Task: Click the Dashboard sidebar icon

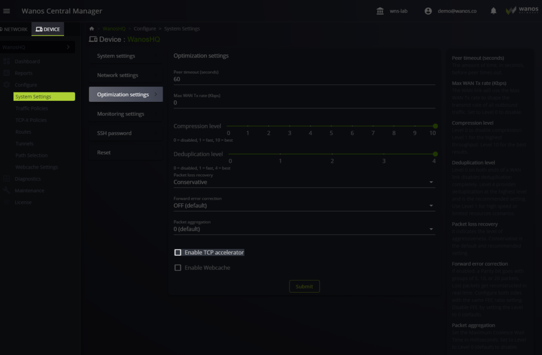Action: (7, 61)
